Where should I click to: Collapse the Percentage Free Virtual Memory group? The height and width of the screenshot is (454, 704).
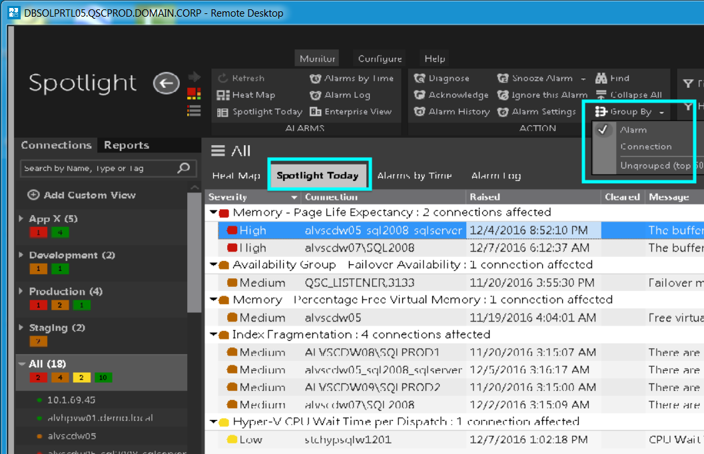[x=214, y=300]
